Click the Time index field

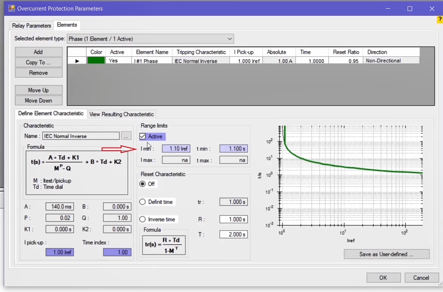(x=117, y=252)
